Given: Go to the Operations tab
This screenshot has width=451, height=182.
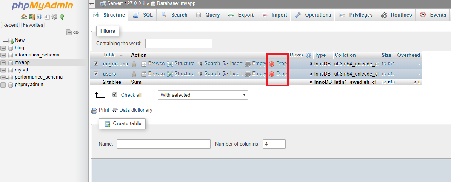Looking at the screenshot, I should (x=313, y=15).
